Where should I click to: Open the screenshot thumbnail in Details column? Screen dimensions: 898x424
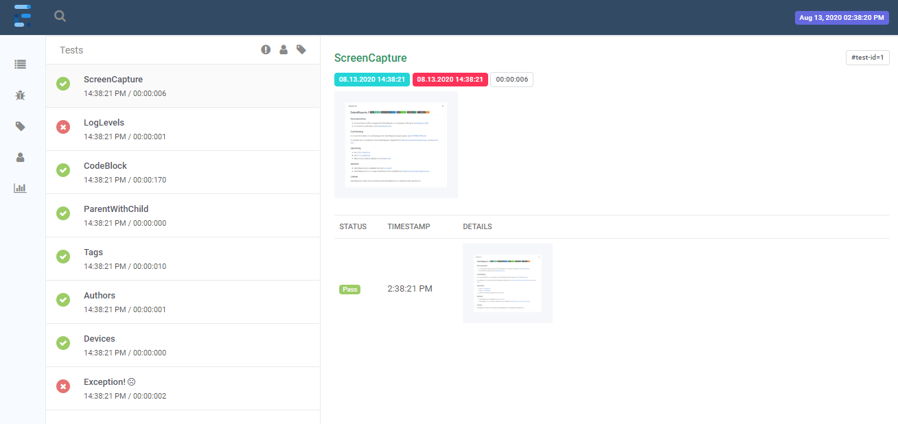tap(508, 283)
